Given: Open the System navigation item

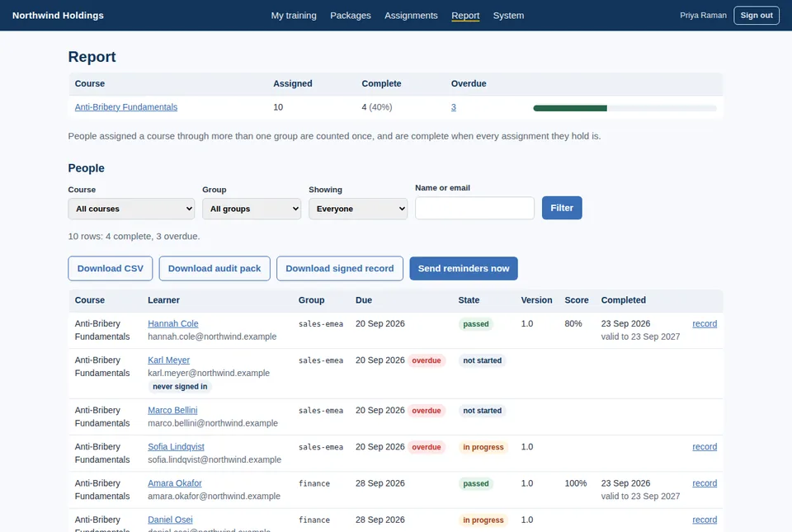Looking at the screenshot, I should (x=508, y=16).
